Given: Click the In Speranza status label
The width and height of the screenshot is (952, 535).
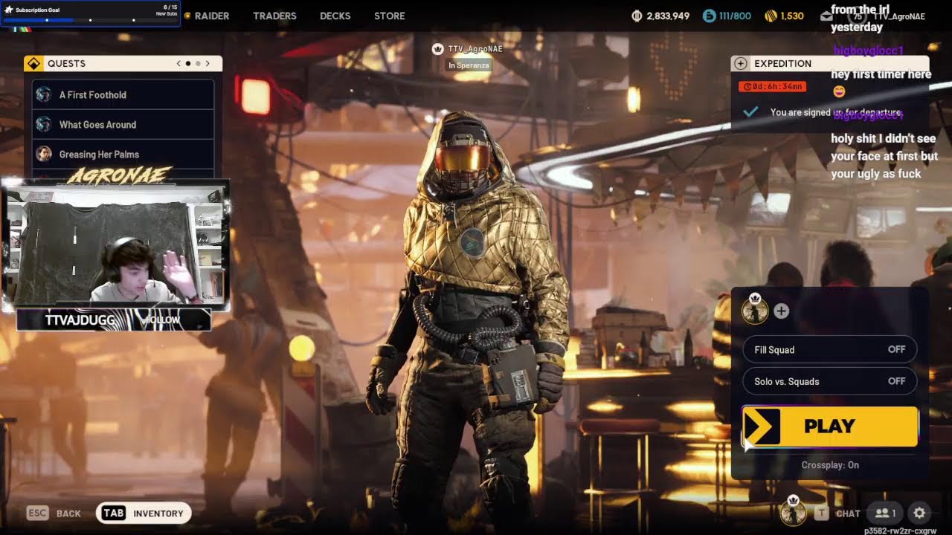Looking at the screenshot, I should pyautogui.click(x=469, y=65).
